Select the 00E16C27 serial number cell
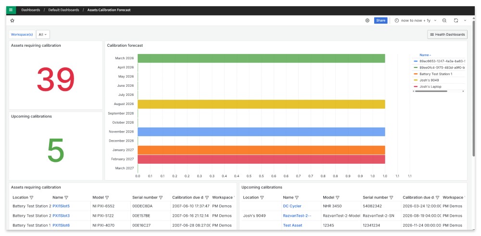The image size is (481, 236). (x=151, y=225)
